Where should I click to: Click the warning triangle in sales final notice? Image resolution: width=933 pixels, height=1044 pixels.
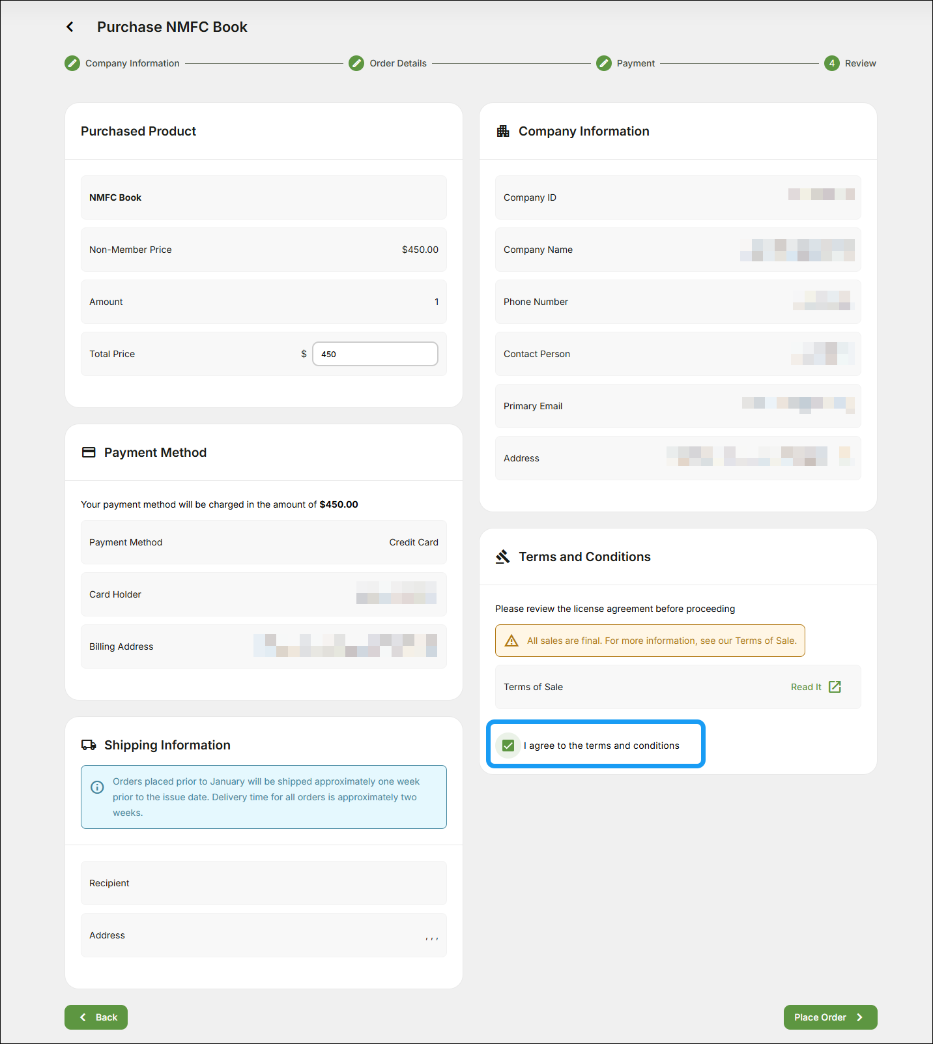(x=512, y=641)
